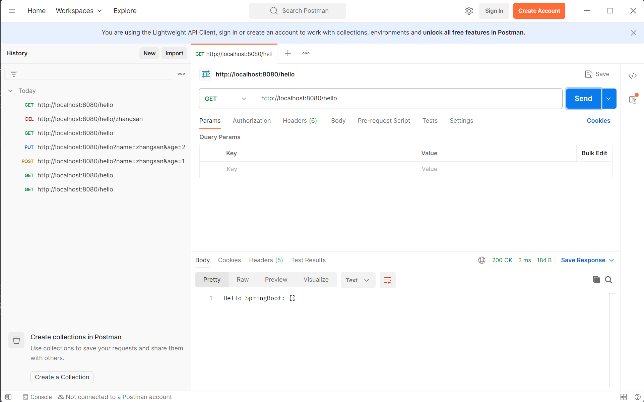Click the Search Postman box
The height and width of the screenshot is (402, 644).
[298, 11]
